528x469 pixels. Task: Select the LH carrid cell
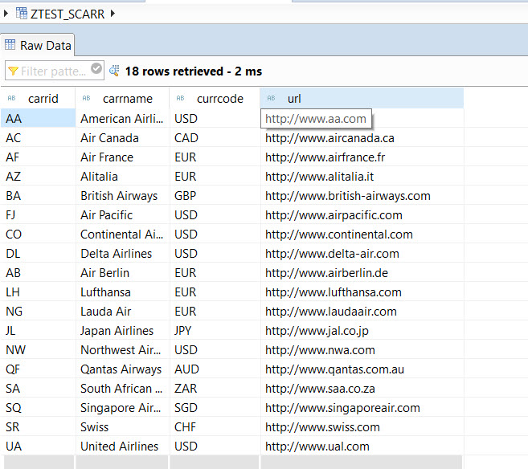point(38,292)
